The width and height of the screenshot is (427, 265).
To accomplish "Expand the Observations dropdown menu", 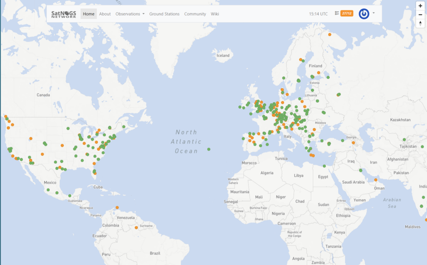I will 130,14.
